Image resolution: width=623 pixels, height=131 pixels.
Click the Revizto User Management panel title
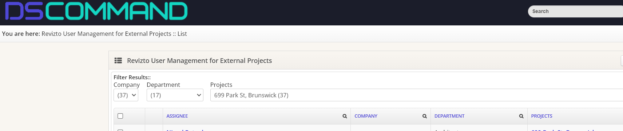tap(199, 60)
